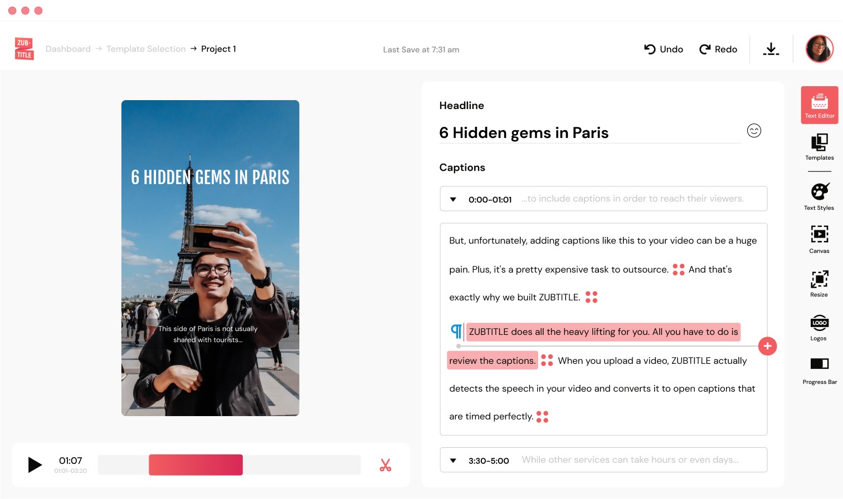Open the Text Editor panel
Image resolution: width=843 pixels, height=499 pixels.
pos(819,105)
